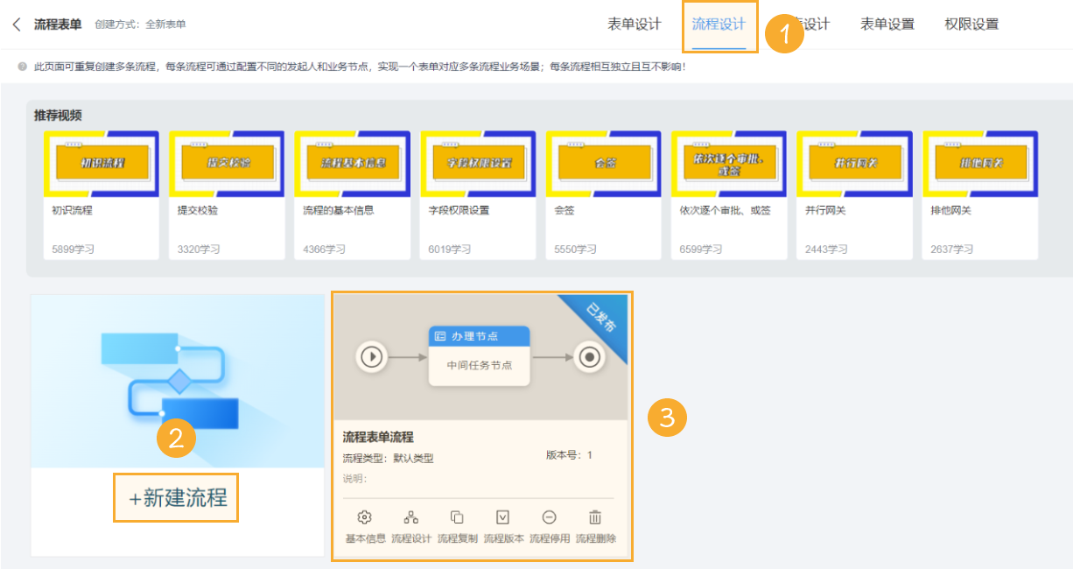Click the back arrow beside 流程表单
Image resolution: width=1073 pixels, height=569 pixels.
point(18,24)
